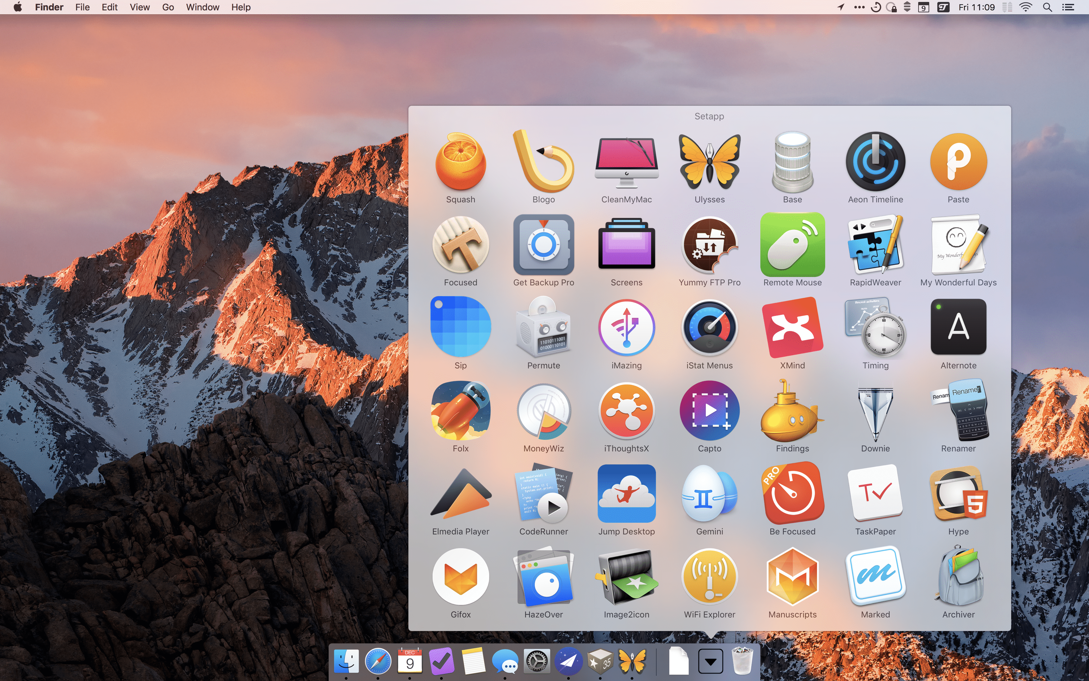Open Calendar in the Dock

pos(409,661)
